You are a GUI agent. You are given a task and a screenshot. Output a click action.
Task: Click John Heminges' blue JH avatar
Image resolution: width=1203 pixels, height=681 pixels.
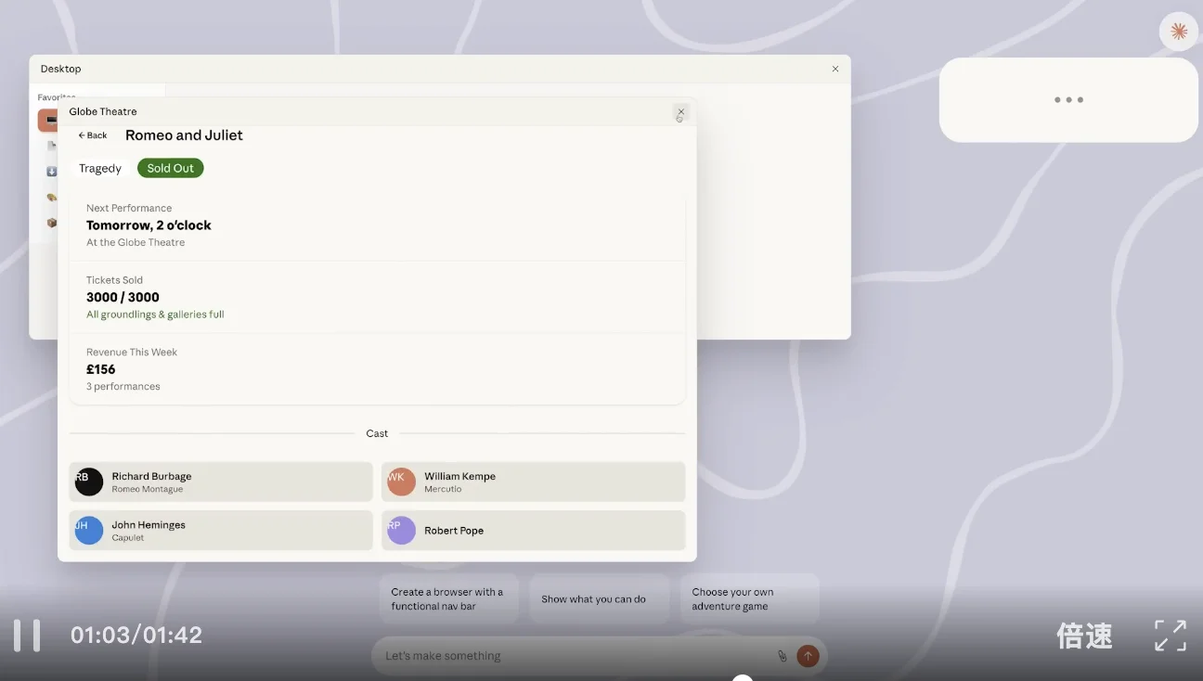[x=89, y=530]
